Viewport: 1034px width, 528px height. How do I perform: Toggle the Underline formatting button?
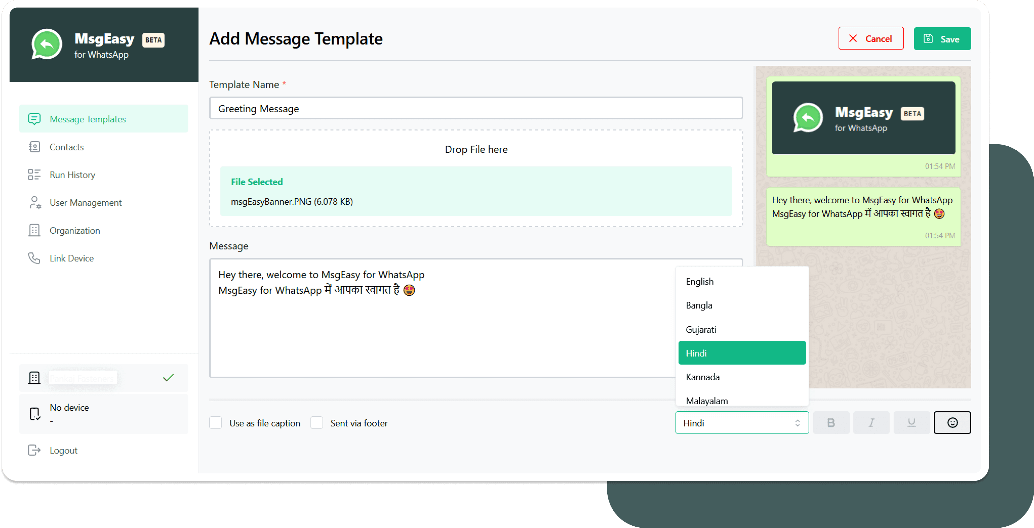coord(911,423)
